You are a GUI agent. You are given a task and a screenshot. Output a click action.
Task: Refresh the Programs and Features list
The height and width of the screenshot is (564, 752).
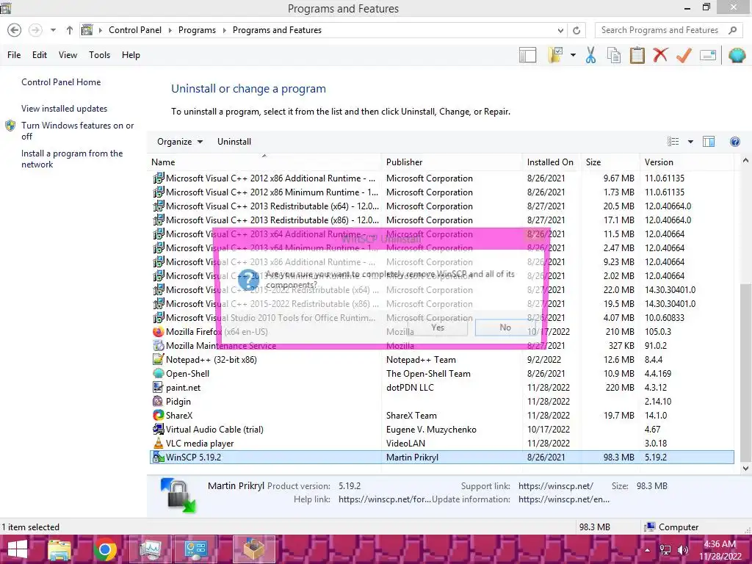pyautogui.click(x=576, y=30)
